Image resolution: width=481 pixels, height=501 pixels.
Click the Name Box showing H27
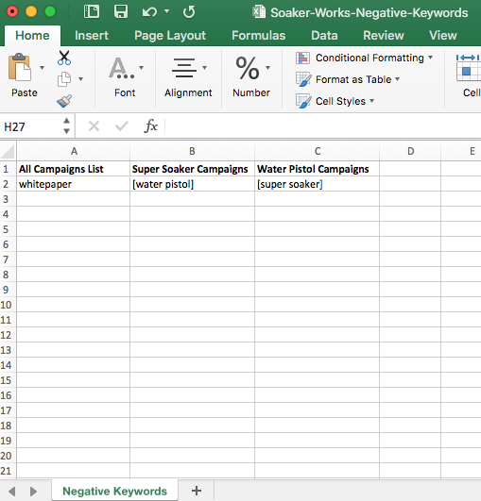click(x=31, y=126)
